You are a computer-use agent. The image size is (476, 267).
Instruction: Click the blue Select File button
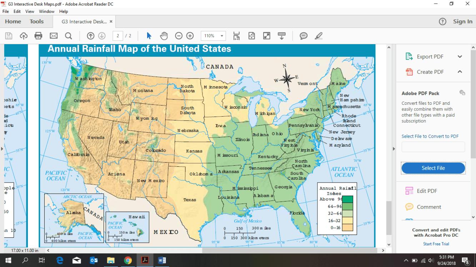pos(433,168)
